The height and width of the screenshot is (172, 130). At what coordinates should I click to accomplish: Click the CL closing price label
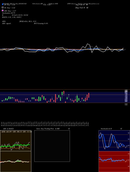pyautogui.click(x=47, y=5)
